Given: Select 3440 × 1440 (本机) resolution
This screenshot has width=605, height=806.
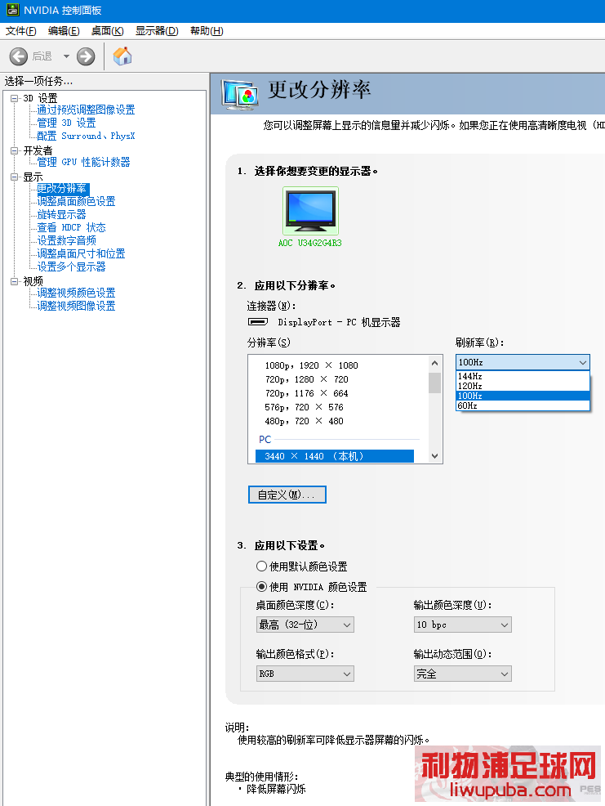Looking at the screenshot, I should (335, 456).
